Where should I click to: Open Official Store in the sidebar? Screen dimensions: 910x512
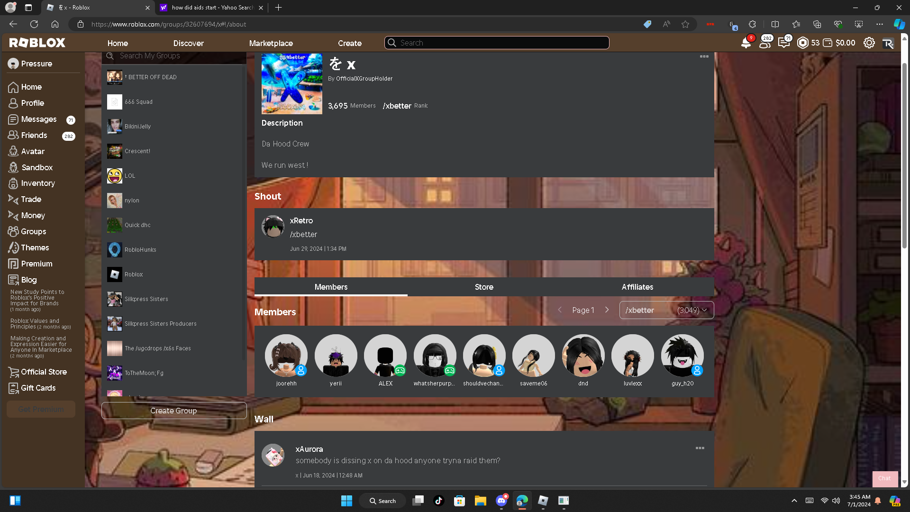(x=38, y=372)
